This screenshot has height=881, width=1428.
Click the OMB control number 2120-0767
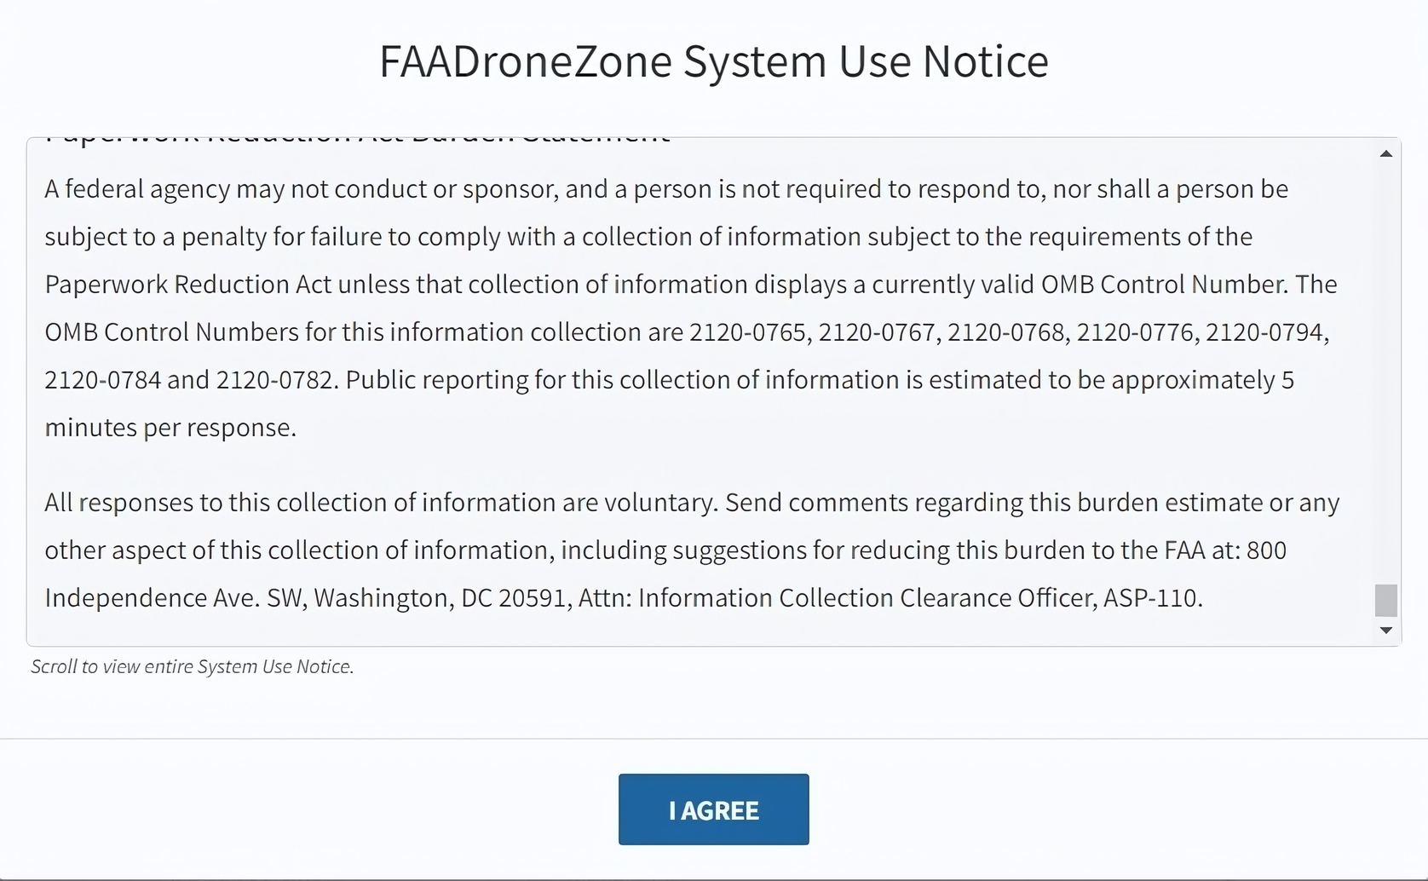point(877,332)
